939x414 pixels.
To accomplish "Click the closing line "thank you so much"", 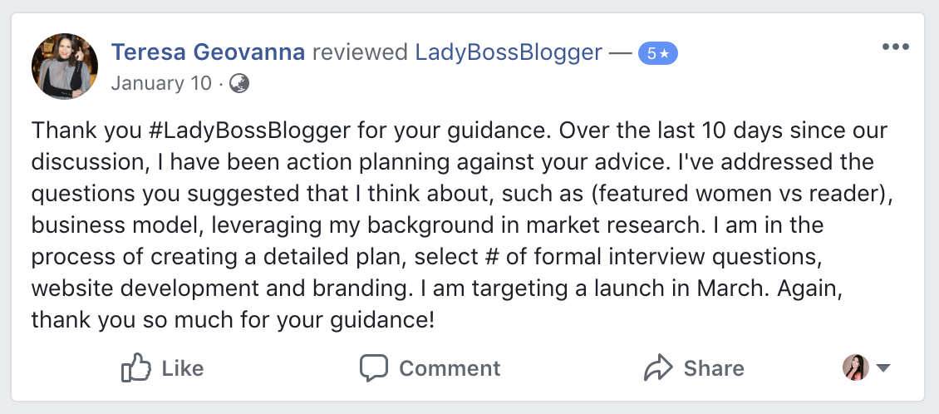I will (233, 320).
